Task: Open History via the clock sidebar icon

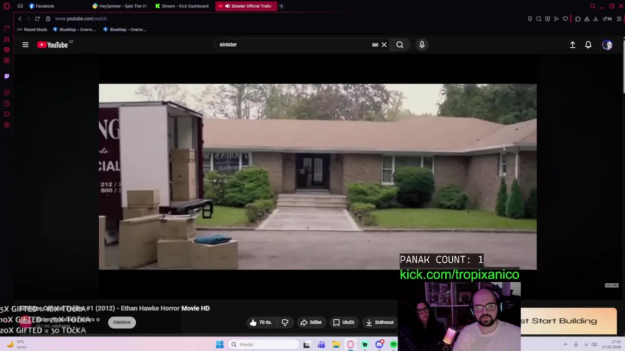Action: click(x=7, y=103)
